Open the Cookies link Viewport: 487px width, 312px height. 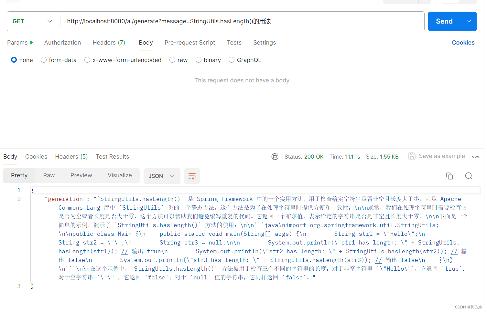[463, 43]
